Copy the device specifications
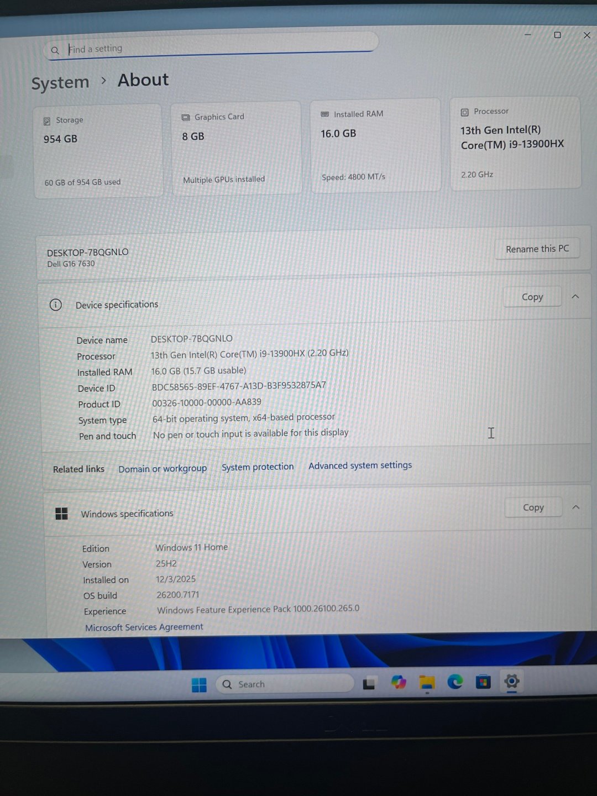597x796 pixels. (x=532, y=297)
